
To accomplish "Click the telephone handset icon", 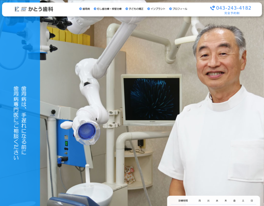I will pyautogui.click(x=212, y=8).
